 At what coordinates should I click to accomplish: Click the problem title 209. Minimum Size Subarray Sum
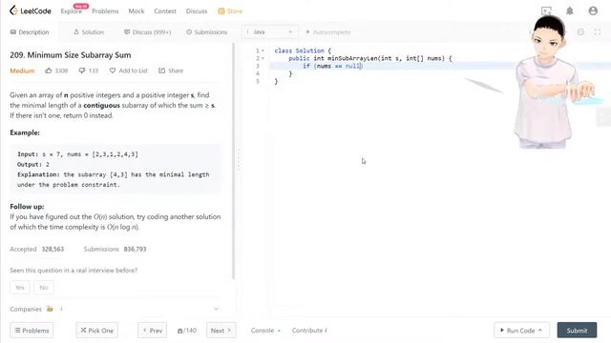coord(70,55)
